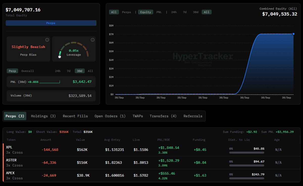This screenshot has width=303, height=186.
Task: Open the Holdings (3) tab
Action: 43,116
